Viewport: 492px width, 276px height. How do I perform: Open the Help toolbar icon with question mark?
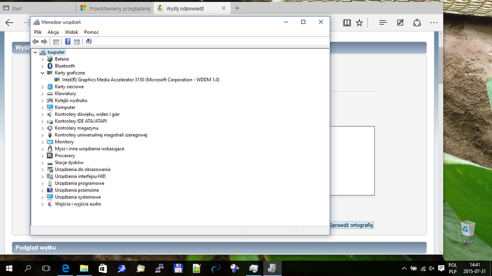[x=67, y=41]
